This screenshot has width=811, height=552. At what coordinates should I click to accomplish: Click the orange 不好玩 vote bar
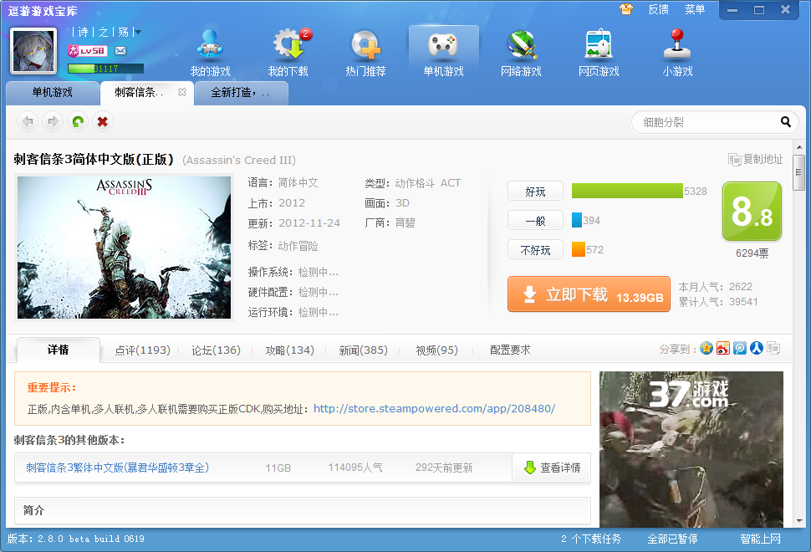579,249
